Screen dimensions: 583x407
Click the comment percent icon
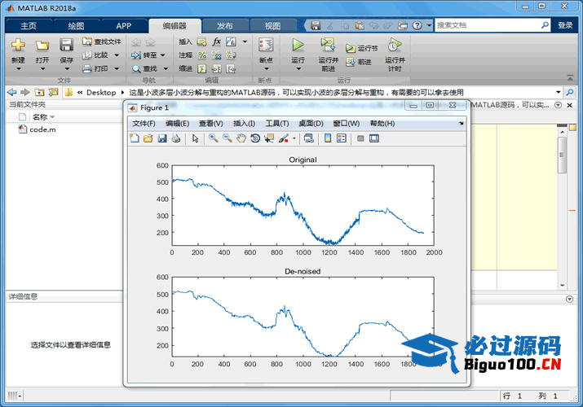[x=202, y=55]
